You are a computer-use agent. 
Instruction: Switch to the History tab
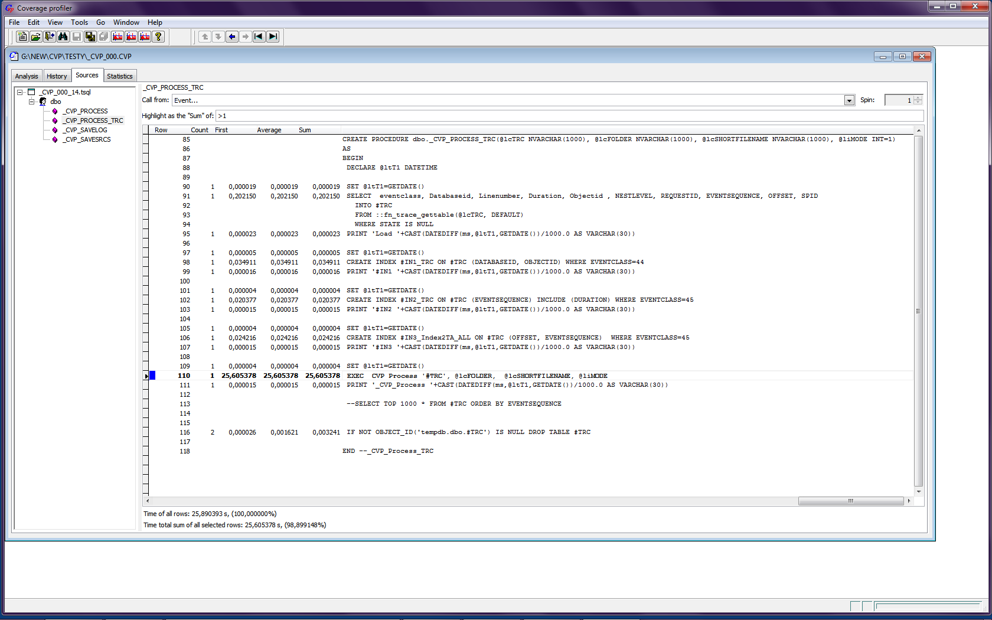pos(57,76)
